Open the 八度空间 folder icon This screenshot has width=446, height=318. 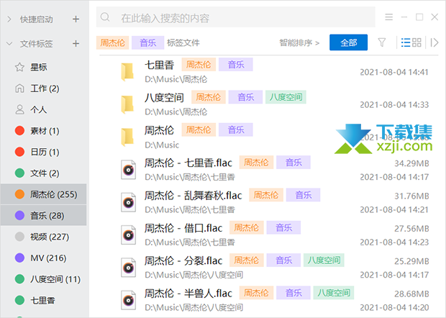pos(127,104)
